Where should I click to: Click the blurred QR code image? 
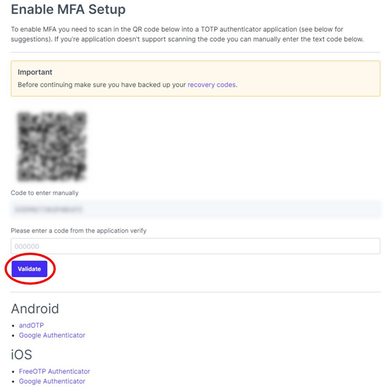[x=52, y=145]
